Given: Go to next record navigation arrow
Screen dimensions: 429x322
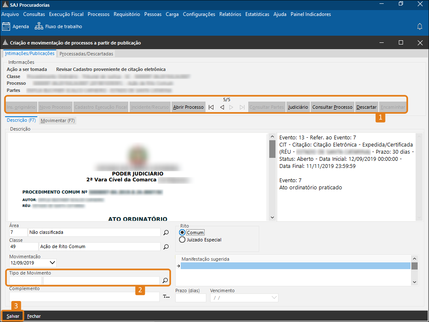Looking at the screenshot, I should [231, 107].
